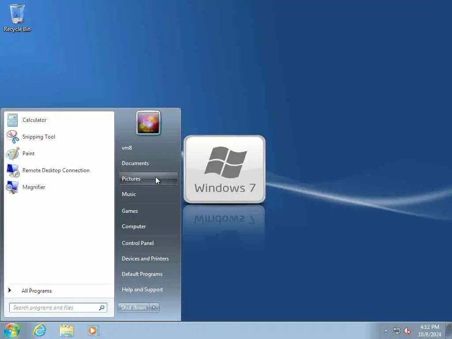Open the clock showing 4:12 PM

(429, 331)
